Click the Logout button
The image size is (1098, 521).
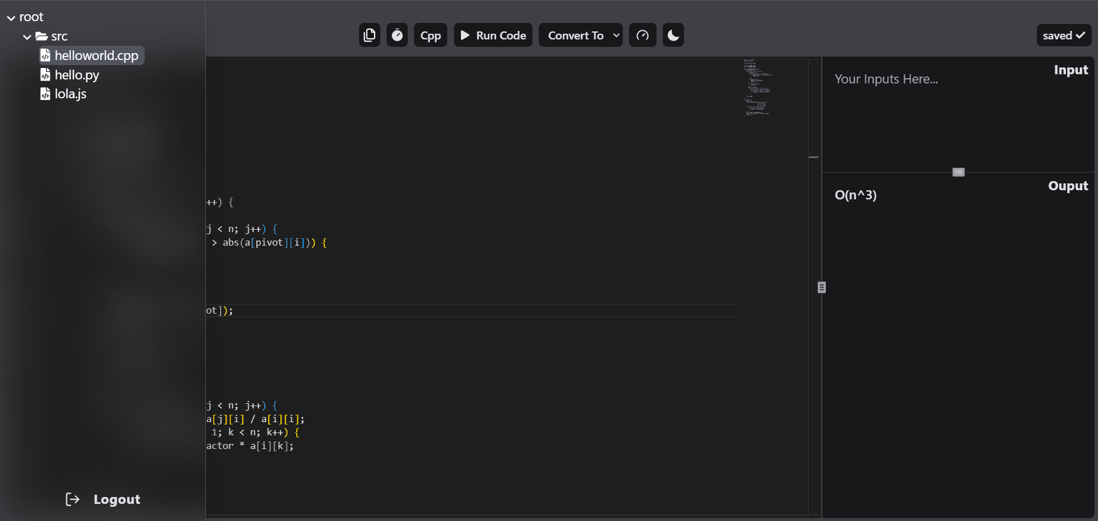[103, 499]
